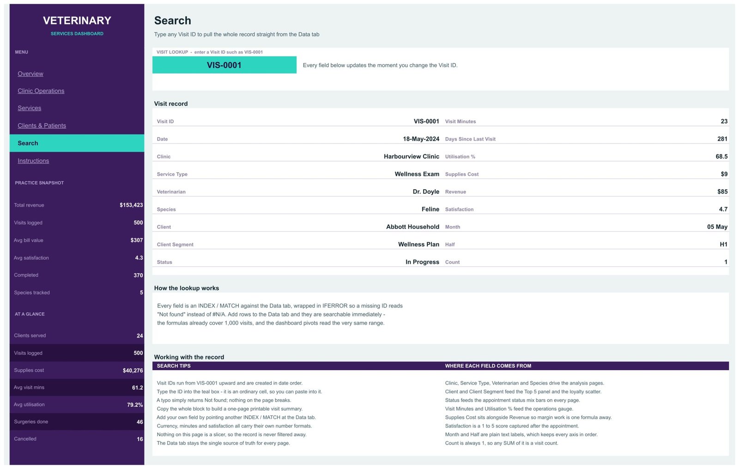The width and height of the screenshot is (739, 469).
Task: Select the Working with the record heading
Action: pyautogui.click(x=189, y=357)
